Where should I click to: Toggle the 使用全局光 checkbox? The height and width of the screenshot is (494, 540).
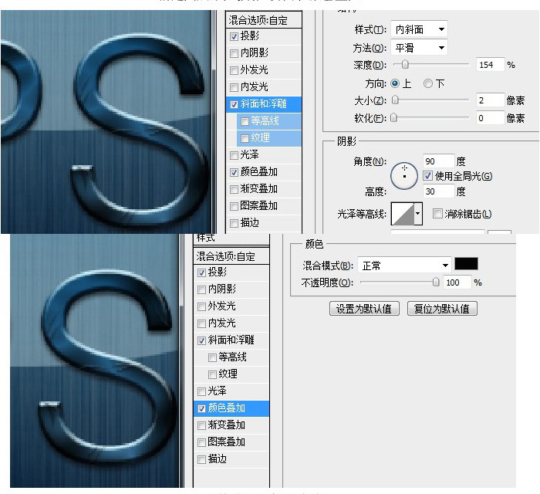pos(427,176)
